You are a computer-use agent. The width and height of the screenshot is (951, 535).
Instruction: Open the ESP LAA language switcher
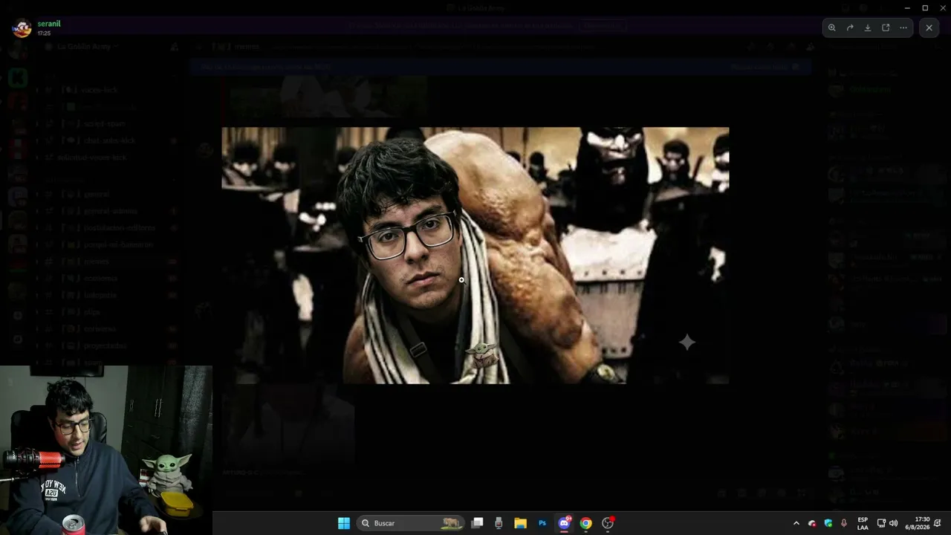[x=863, y=523]
